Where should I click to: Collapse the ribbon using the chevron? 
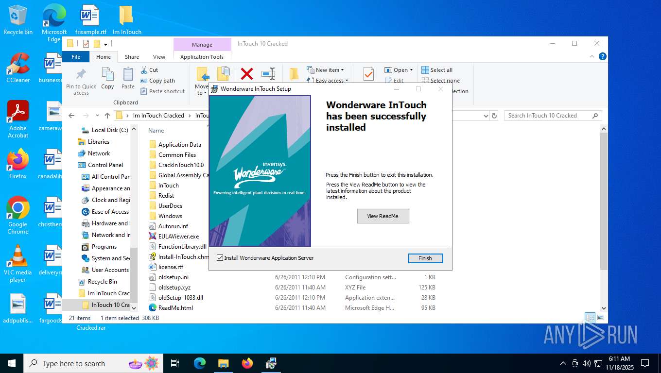pos(592,56)
